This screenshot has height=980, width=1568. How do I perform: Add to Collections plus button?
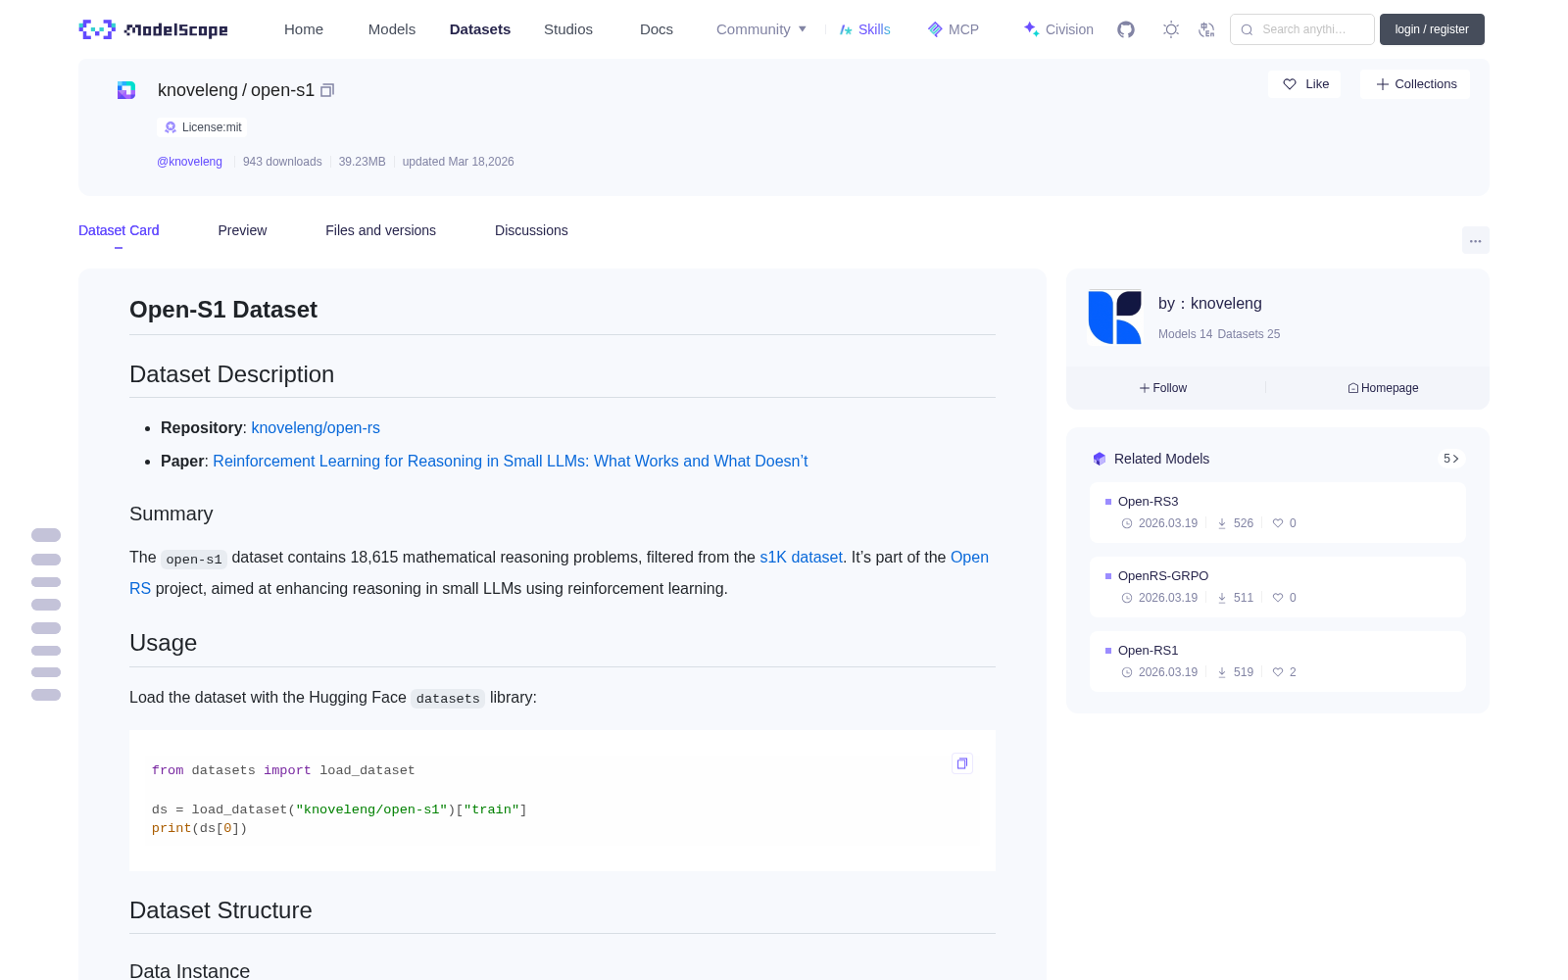1415,84
